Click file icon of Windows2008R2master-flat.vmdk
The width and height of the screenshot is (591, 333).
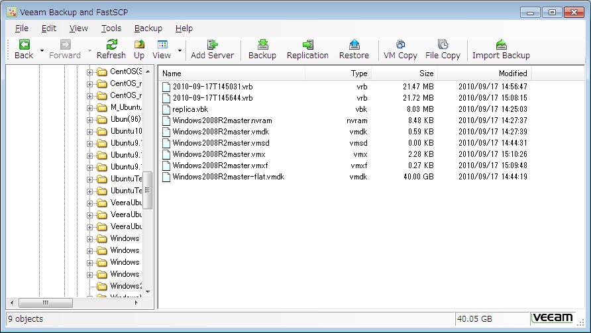pos(166,177)
